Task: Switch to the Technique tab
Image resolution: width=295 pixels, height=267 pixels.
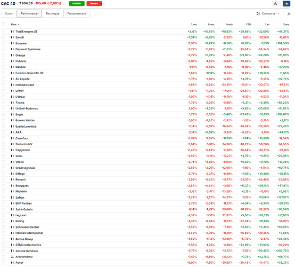Action: (x=53, y=13)
